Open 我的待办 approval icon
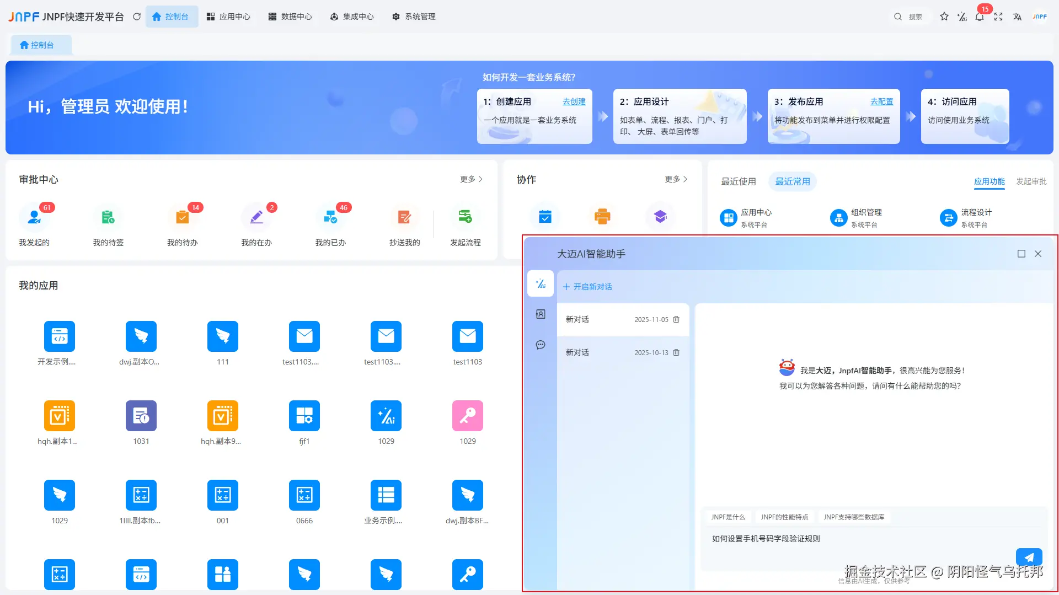 183,217
